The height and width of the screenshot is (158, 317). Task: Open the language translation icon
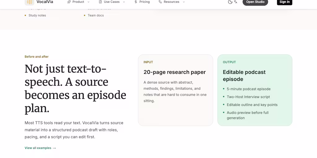point(236,2)
